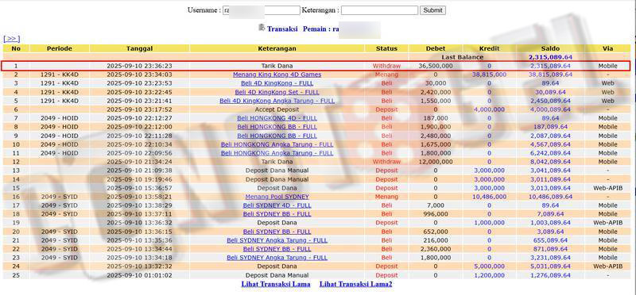This screenshot has width=636, height=295.
Task: Open Beli HONGKONG 4D - FULL link
Action: click(277, 118)
